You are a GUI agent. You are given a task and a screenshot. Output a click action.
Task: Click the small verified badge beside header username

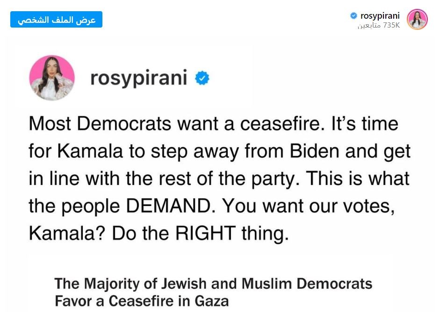coord(353,16)
